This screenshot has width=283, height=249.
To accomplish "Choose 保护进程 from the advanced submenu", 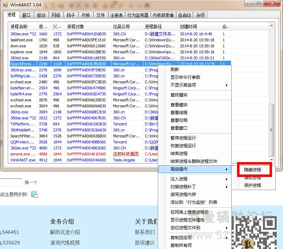I will (253, 185).
